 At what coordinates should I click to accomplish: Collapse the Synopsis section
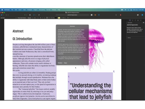(127, 23)
